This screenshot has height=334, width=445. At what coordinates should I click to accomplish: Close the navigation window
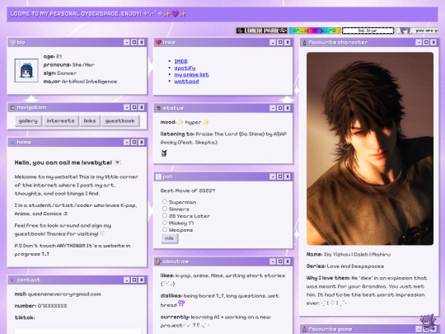(142, 107)
